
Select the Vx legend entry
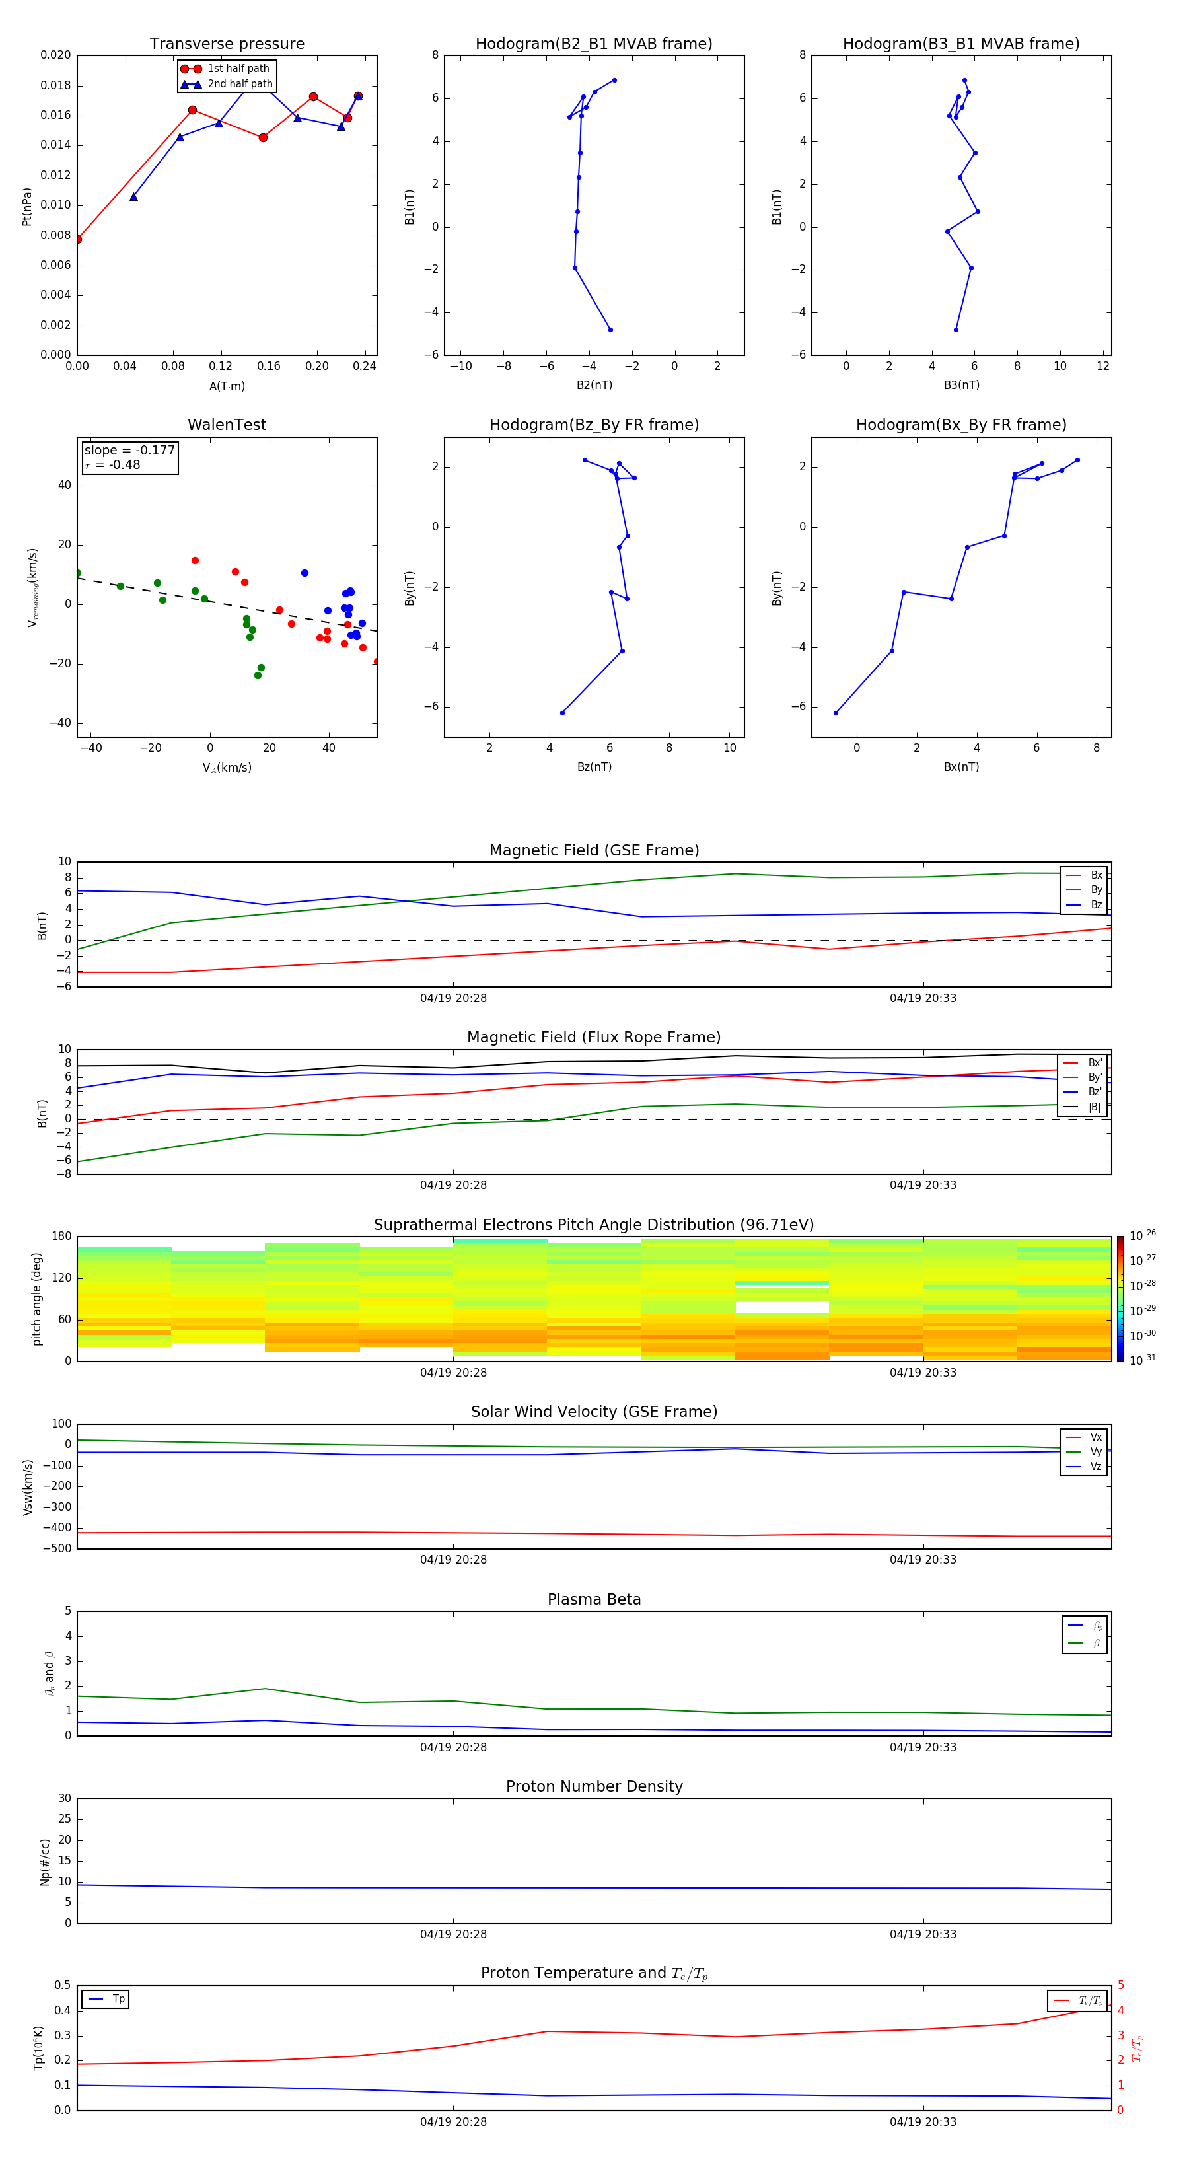(x=1084, y=1437)
